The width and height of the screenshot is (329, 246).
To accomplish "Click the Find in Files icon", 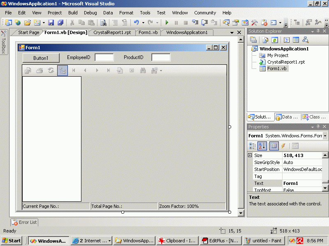I will [x=103, y=23].
